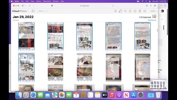Image resolution: width=177 pixels, height=100 pixels.
Task: Open the Apple menu
Action: click(12, 1)
